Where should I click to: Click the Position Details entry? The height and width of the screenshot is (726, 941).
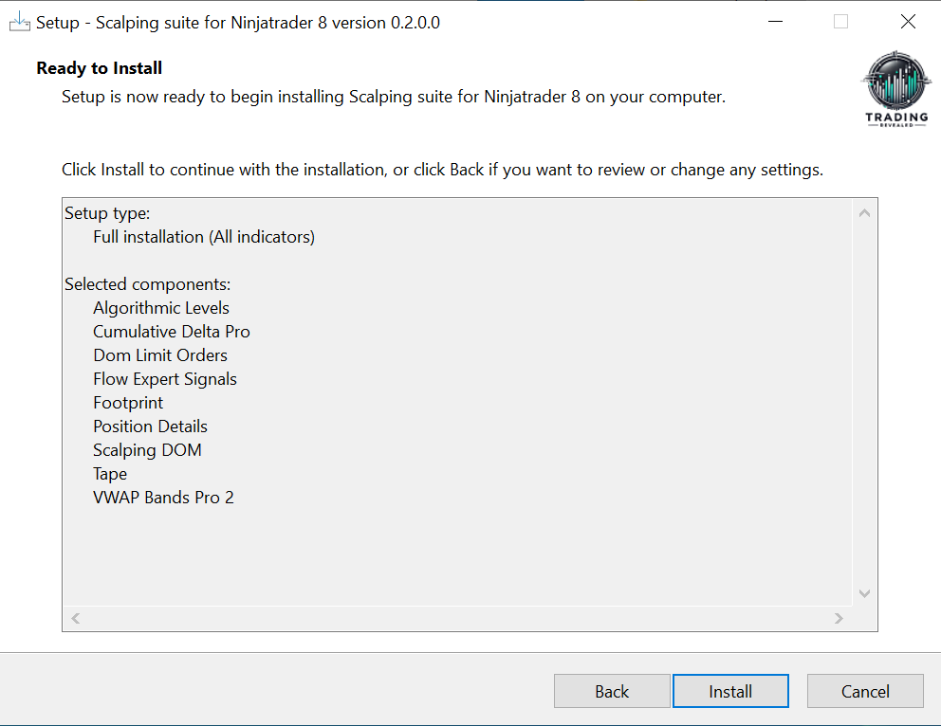click(150, 427)
